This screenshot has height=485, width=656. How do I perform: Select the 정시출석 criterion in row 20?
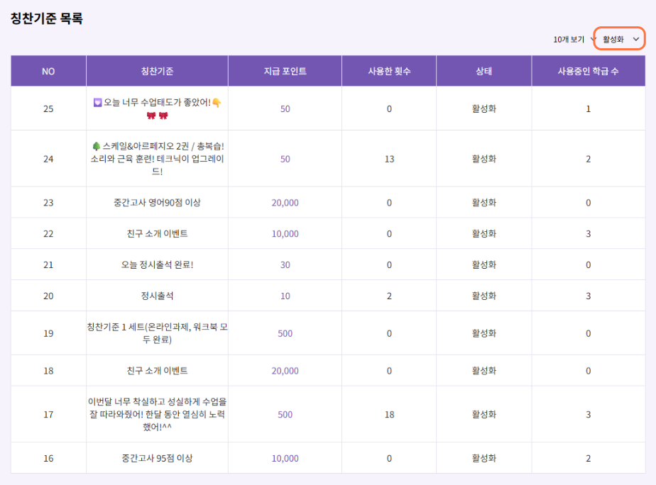(x=157, y=296)
